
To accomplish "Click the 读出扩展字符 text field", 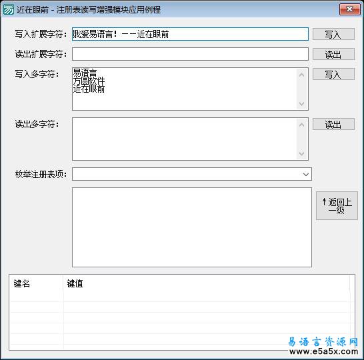I will (x=190, y=54).
